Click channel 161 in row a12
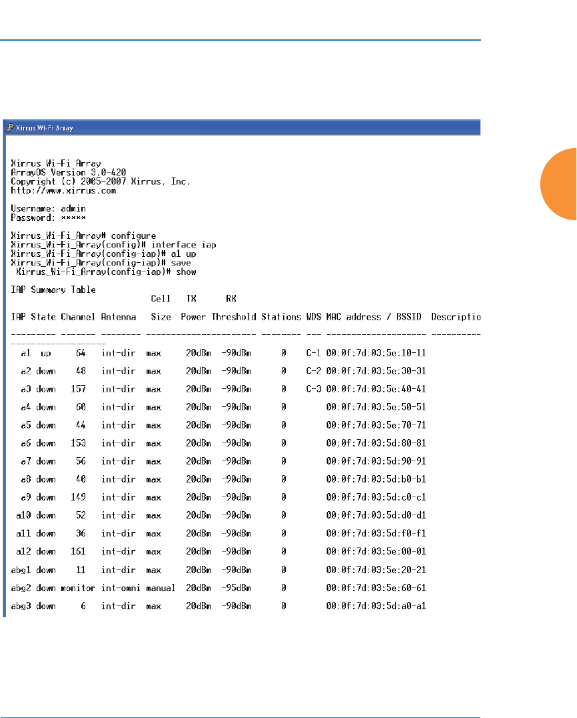The height and width of the screenshot is (718, 577). [78, 551]
